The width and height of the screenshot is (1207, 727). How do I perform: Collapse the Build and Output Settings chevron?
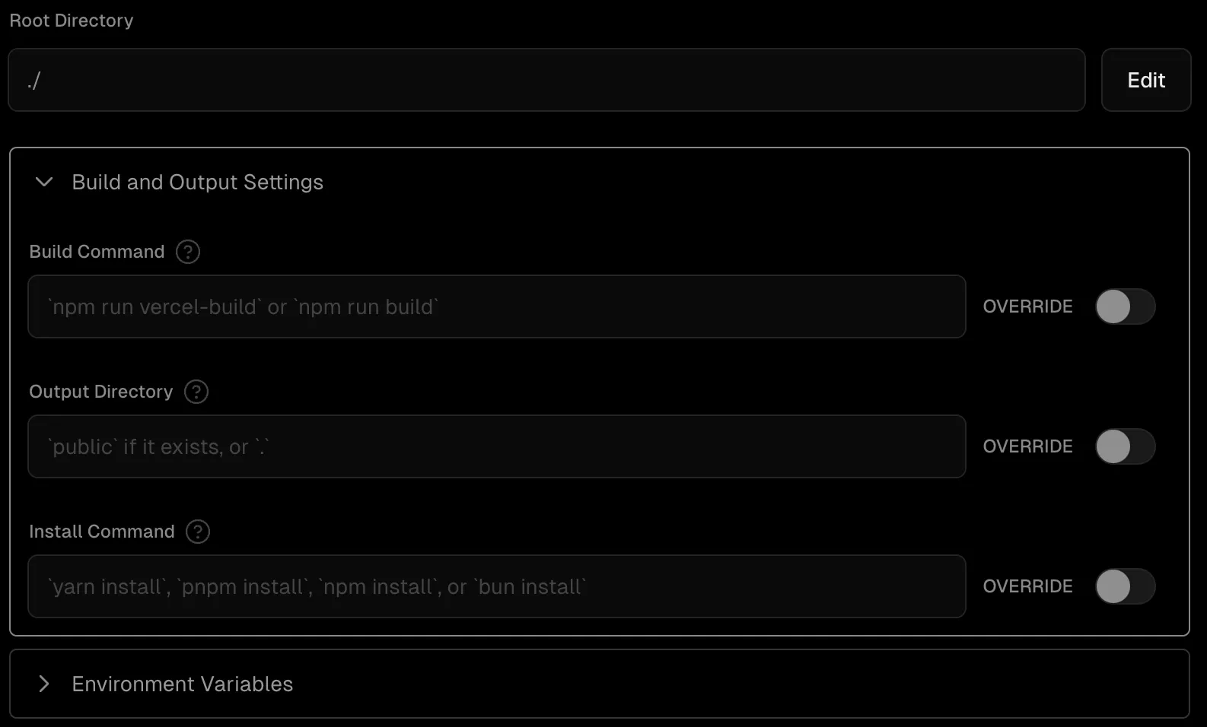pos(44,182)
